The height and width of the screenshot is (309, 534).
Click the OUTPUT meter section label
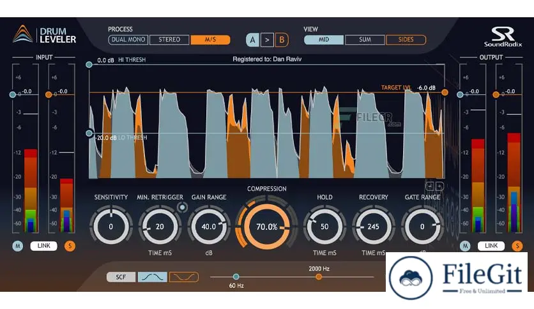pos(491,57)
